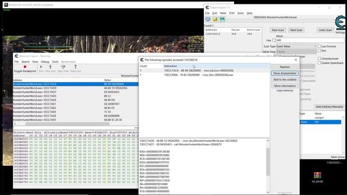Click the Next Scan button
Screen dimensions: 347x195
click(x=297, y=30)
